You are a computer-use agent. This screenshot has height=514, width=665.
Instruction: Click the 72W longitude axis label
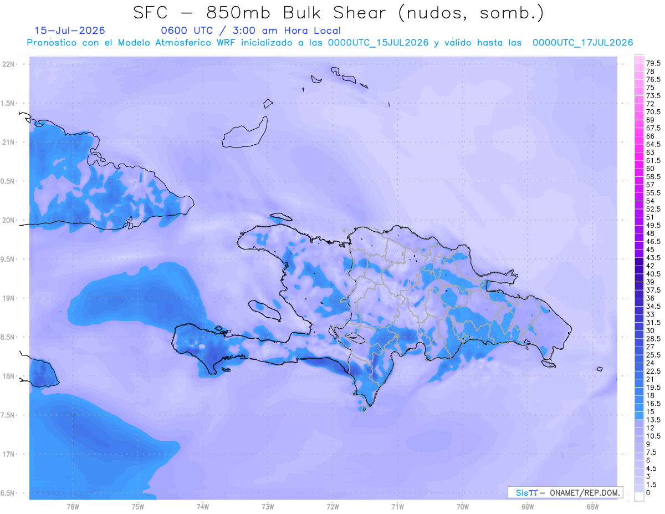point(332,506)
